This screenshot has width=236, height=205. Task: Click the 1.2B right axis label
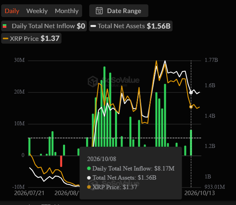click(x=210, y=146)
